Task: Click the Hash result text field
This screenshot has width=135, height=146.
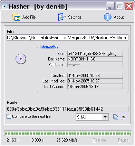Action: 67,109
